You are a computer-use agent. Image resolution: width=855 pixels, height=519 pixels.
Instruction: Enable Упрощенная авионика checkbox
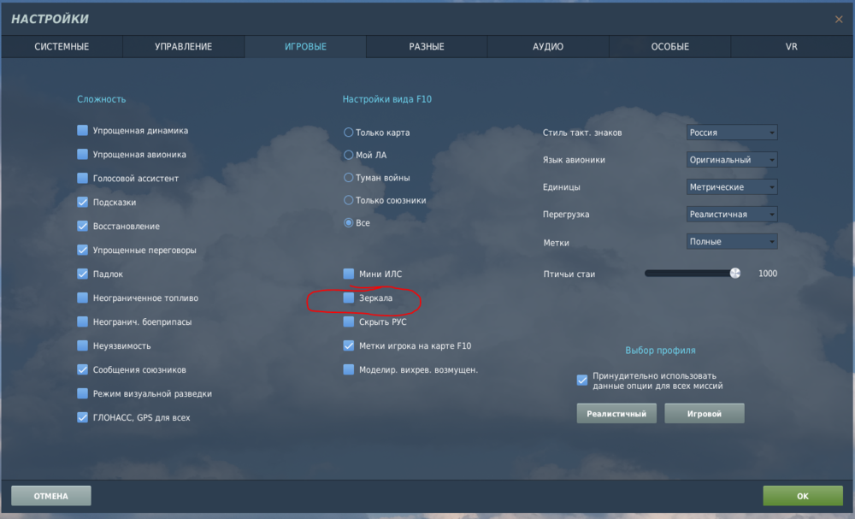tap(82, 154)
